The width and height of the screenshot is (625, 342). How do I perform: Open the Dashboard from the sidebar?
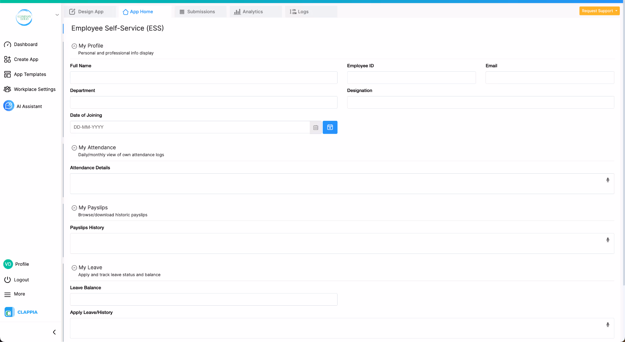[x=25, y=44]
